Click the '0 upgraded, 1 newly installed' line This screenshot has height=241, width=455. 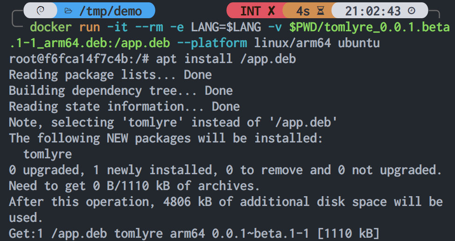pos(225,170)
